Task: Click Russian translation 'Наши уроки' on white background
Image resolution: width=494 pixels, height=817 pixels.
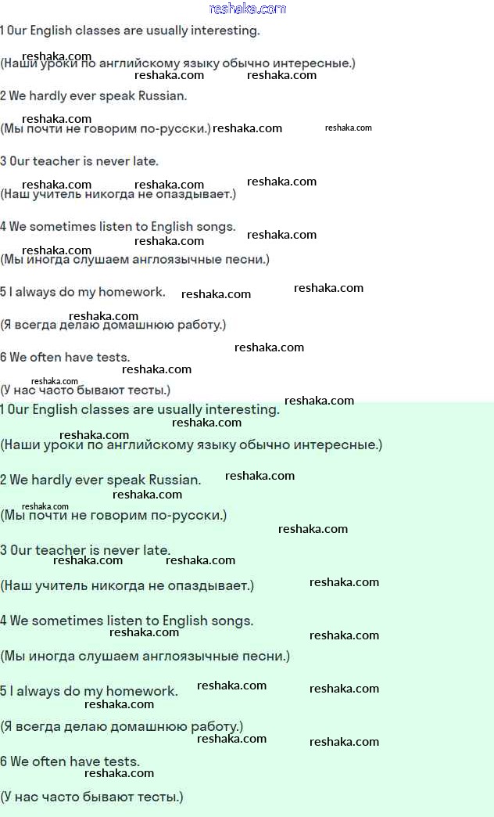Action: tap(177, 63)
